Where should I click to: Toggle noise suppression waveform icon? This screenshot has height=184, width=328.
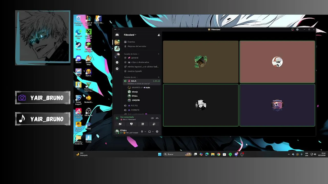click(152, 118)
